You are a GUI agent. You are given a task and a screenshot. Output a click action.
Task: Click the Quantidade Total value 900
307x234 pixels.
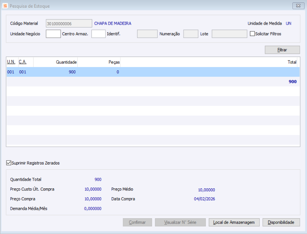click(98, 179)
